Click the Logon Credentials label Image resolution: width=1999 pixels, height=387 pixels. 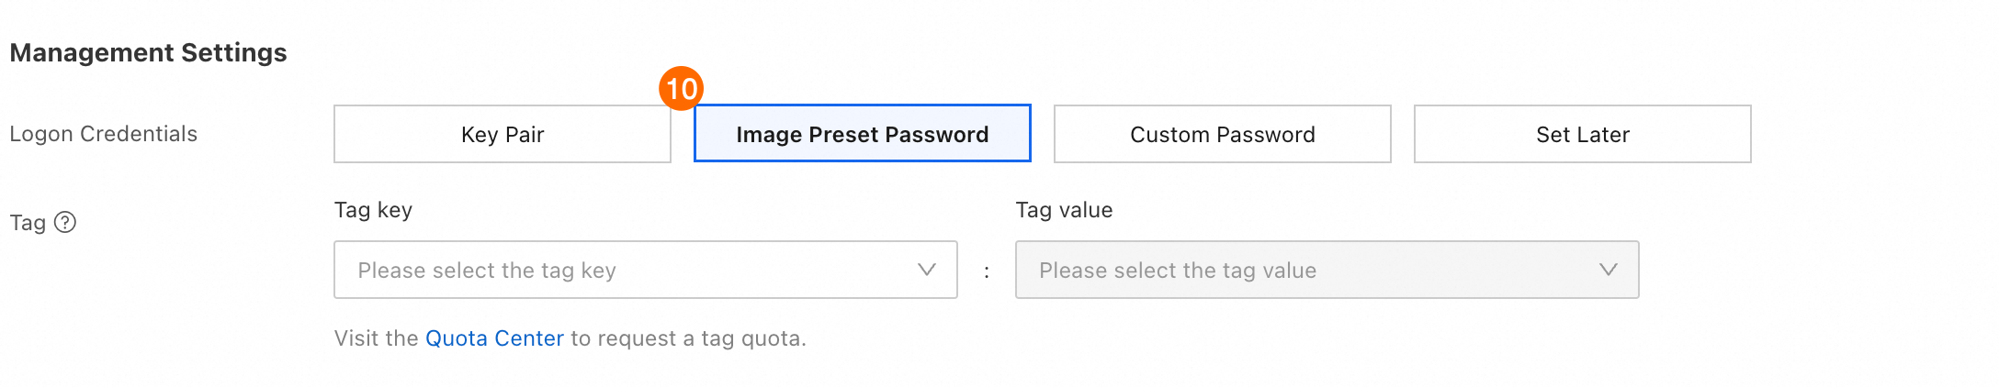104,134
